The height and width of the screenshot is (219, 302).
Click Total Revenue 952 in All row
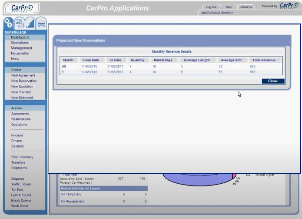(253, 66)
